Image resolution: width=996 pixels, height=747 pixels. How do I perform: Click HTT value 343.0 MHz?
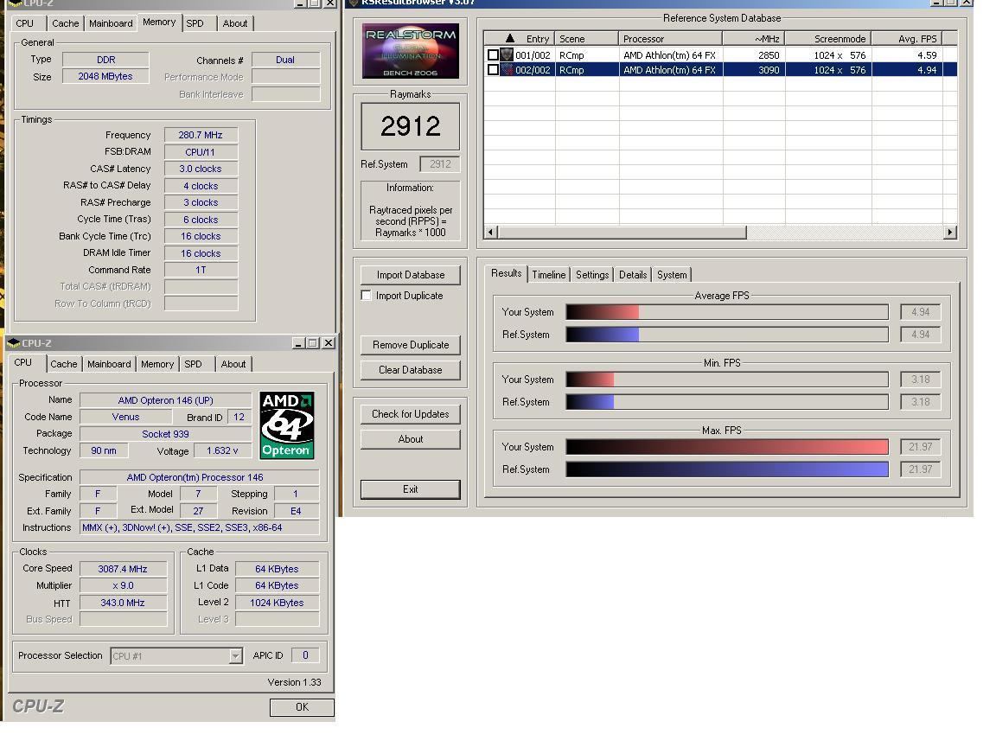point(123,602)
